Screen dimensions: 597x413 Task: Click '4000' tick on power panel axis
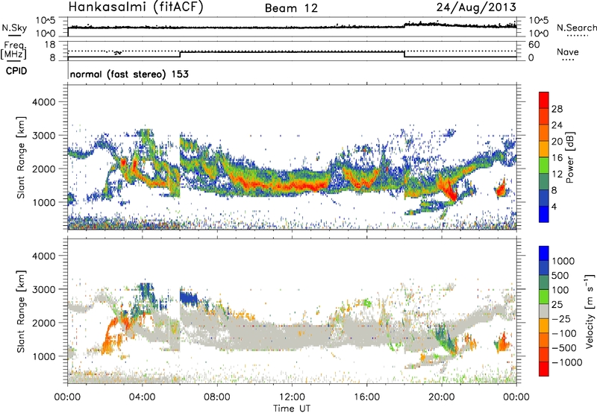[x=43, y=102]
